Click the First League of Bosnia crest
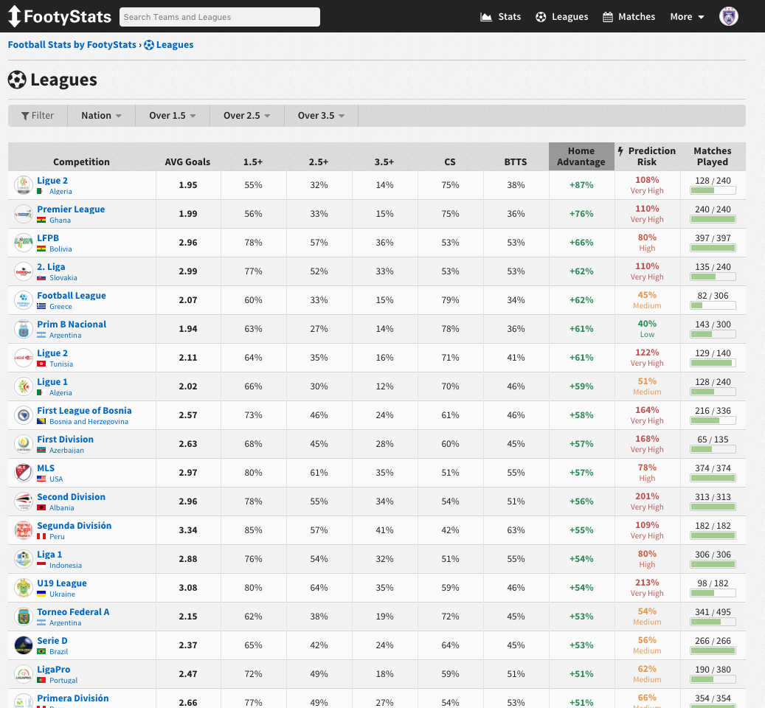This screenshot has width=765, height=708. pos(23,414)
